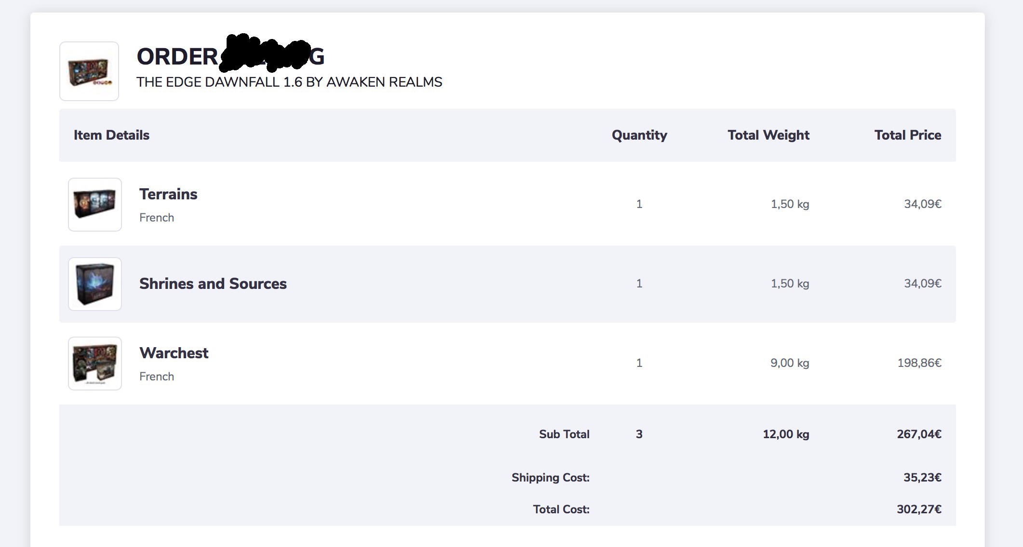Click the Terrains price 34,09€
The height and width of the screenshot is (547, 1023).
(x=923, y=204)
